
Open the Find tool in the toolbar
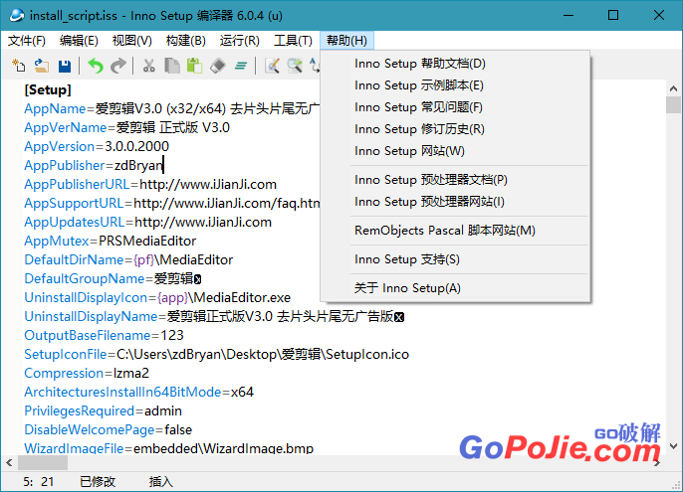(272, 66)
